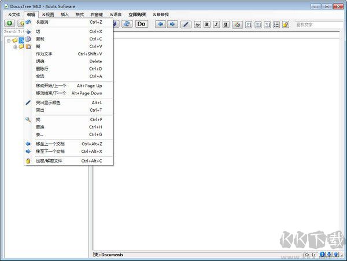Open the 格式 menu
347x261 pixels.
pyautogui.click(x=79, y=14)
